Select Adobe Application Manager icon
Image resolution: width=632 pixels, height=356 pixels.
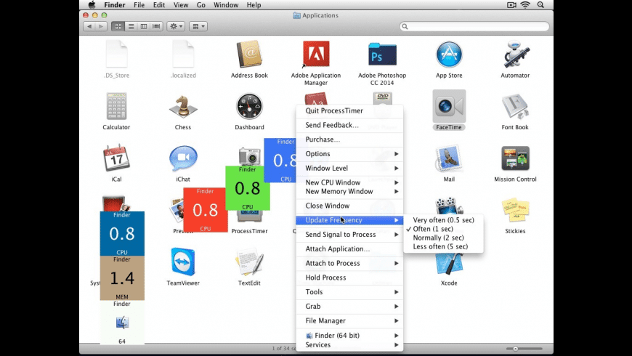pos(316,54)
